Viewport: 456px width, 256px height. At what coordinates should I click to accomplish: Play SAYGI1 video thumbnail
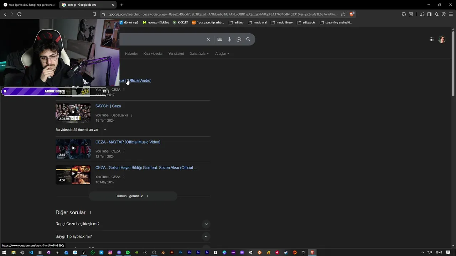pos(73,113)
